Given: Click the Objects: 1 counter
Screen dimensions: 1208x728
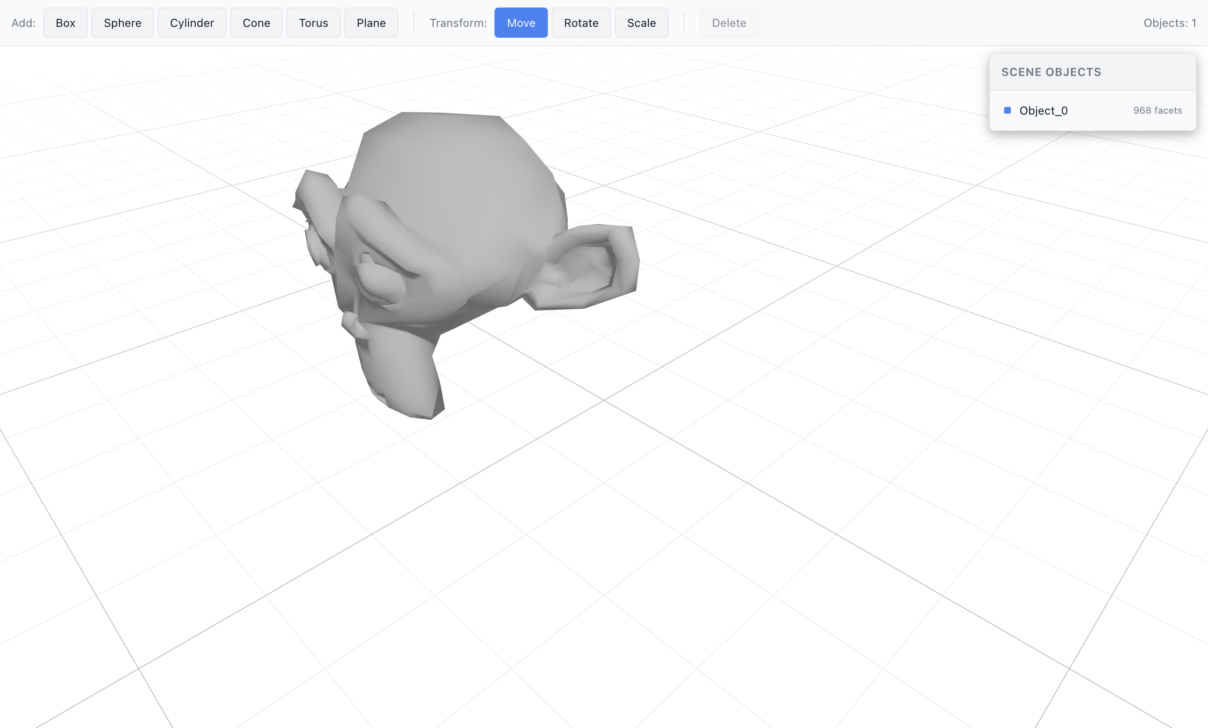Looking at the screenshot, I should click(1170, 23).
